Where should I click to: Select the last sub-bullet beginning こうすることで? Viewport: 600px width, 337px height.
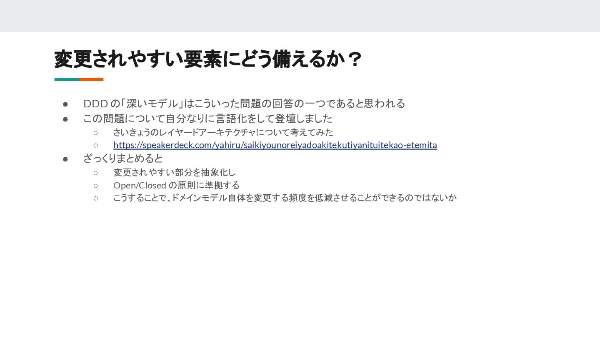coord(285,198)
